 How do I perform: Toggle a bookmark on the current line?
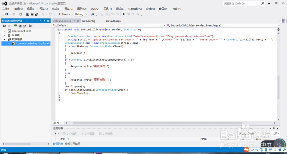(x=124, y=14)
